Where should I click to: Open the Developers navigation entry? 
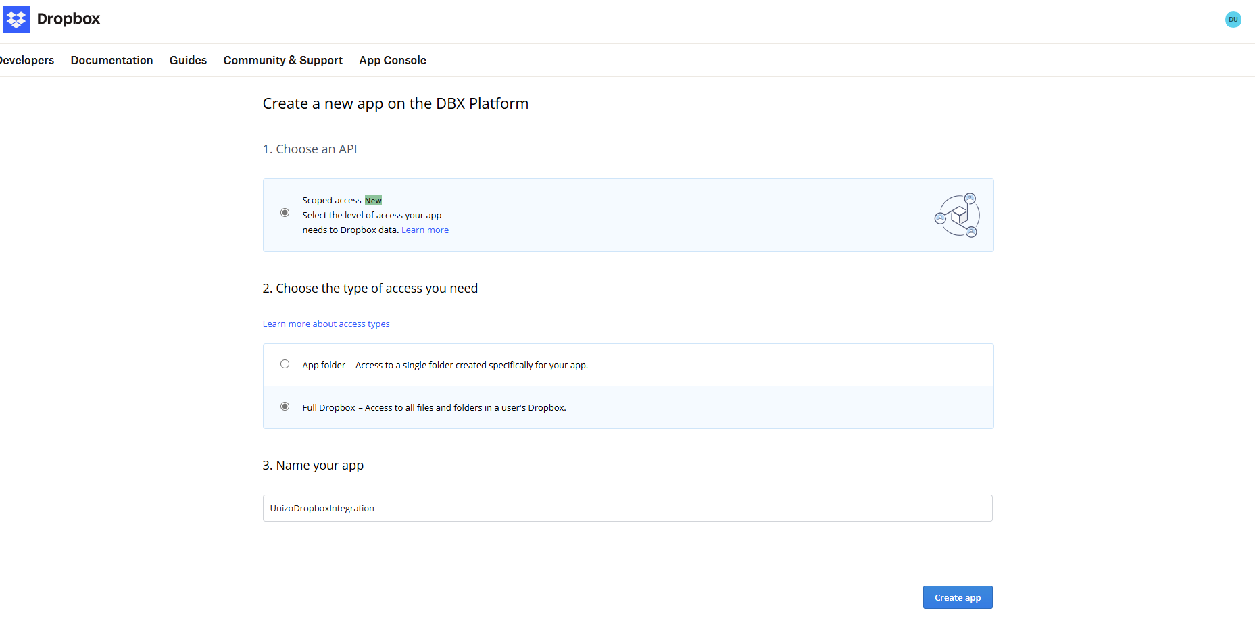(27, 60)
